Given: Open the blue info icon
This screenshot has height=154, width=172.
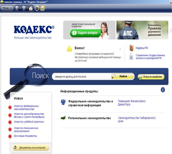Looking at the screenshot, I should coord(163,90).
